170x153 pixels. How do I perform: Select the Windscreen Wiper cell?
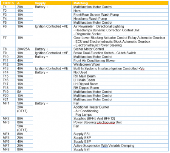click(120, 64)
